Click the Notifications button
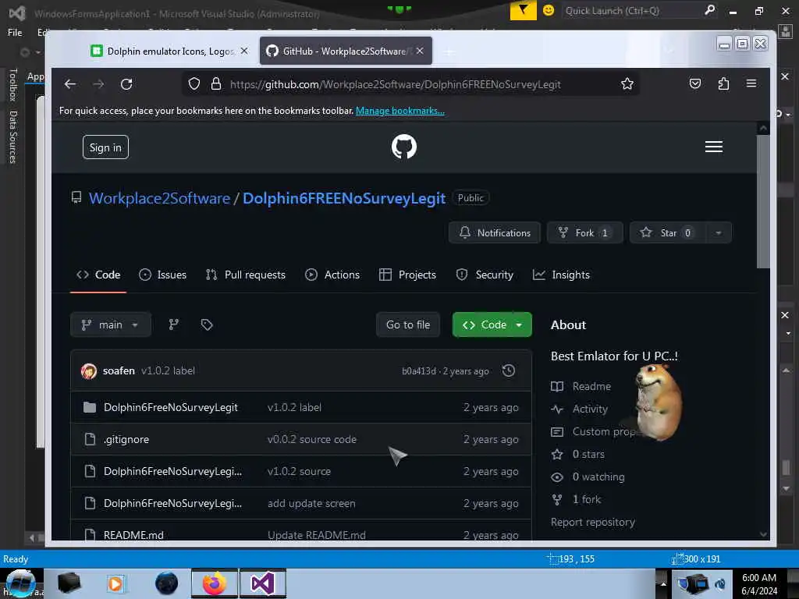The height and width of the screenshot is (599, 799). 494,232
